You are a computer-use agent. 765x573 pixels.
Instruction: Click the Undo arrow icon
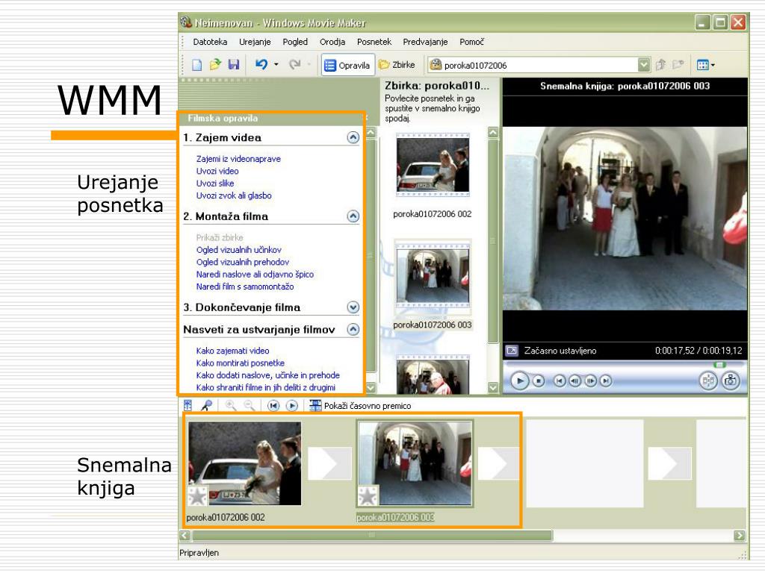tap(261, 64)
